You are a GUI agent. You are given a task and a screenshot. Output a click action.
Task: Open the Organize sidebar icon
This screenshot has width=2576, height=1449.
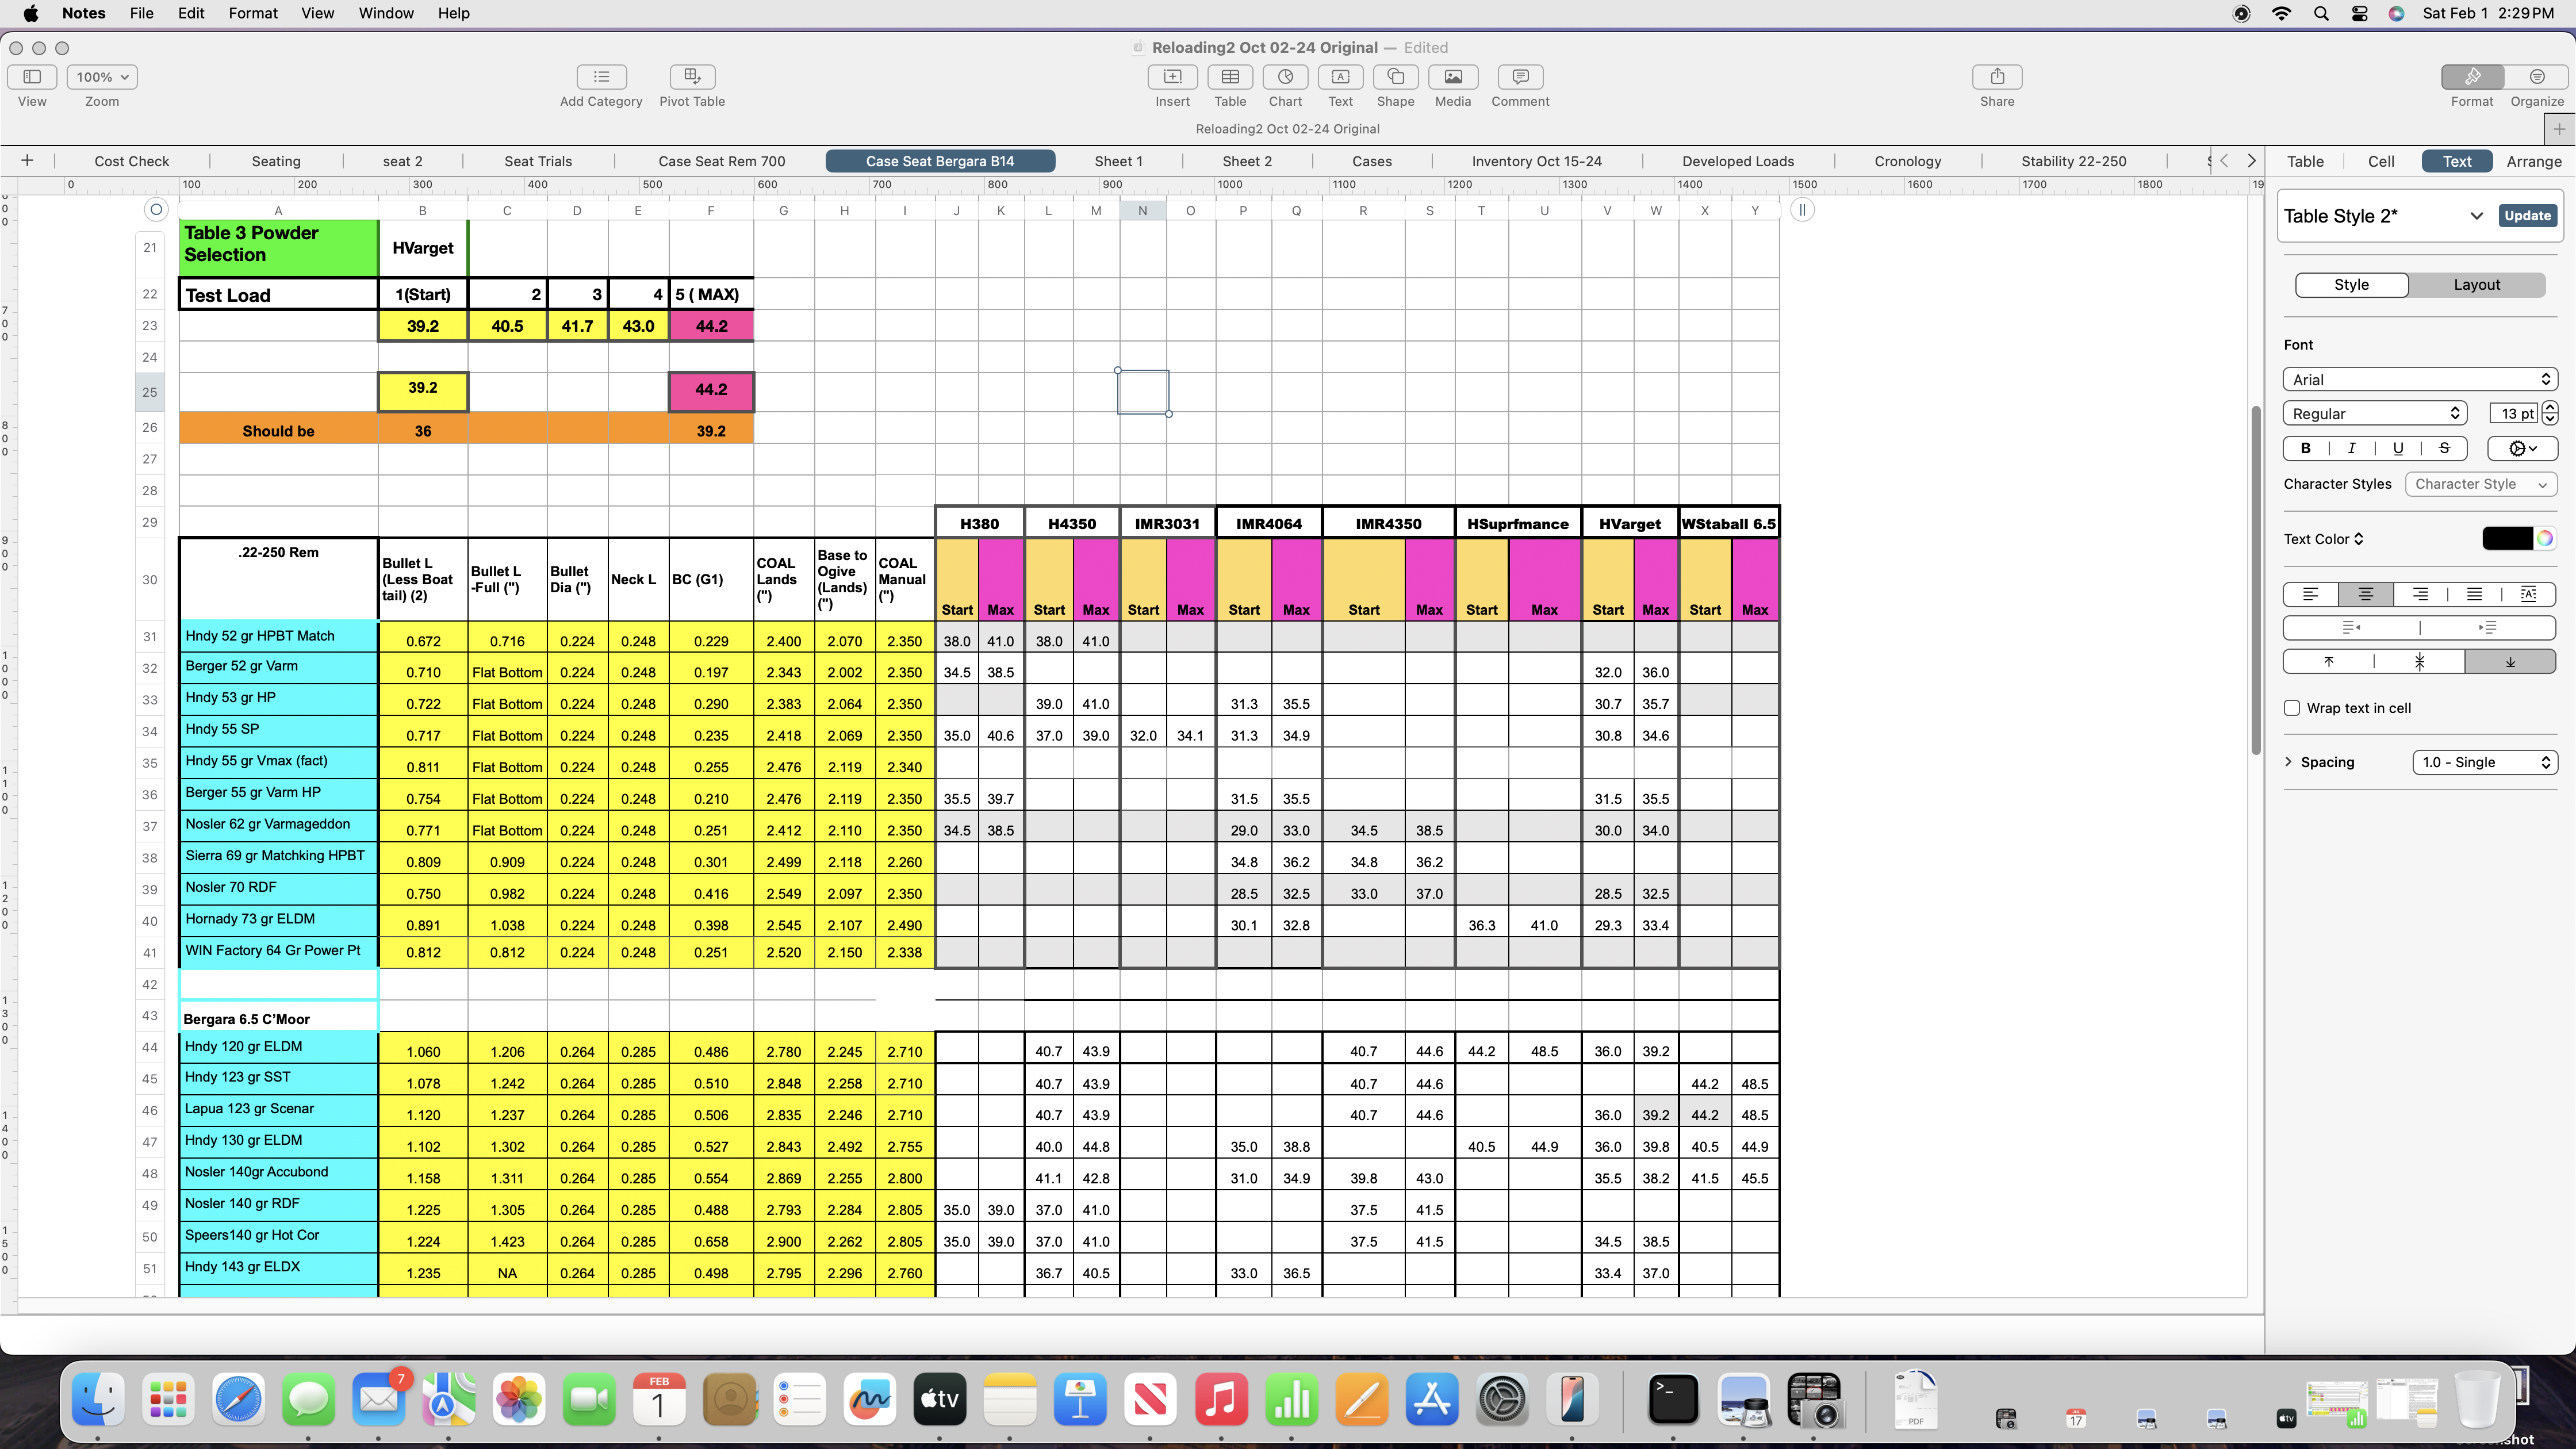click(x=2536, y=77)
